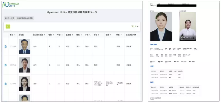Click blood type B型 in row 13700
Viewport: 221px width, 103px height.
pos(68,84)
